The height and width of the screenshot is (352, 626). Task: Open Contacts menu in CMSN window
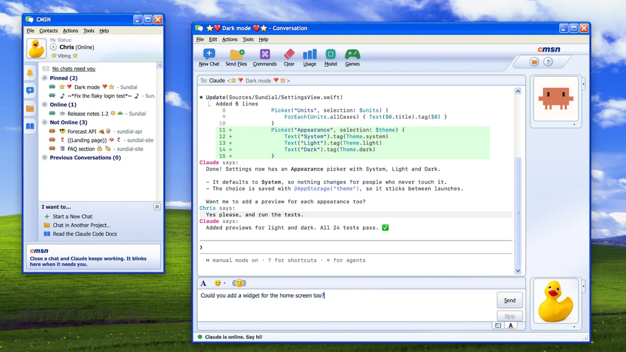[x=49, y=31]
